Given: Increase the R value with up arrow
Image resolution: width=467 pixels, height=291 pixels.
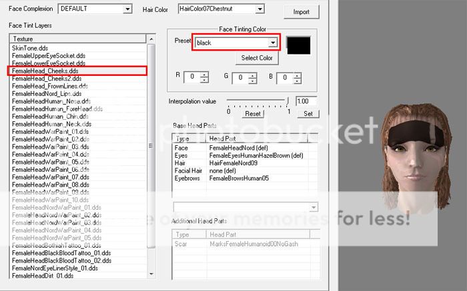Looking at the screenshot, I should 204,75.
